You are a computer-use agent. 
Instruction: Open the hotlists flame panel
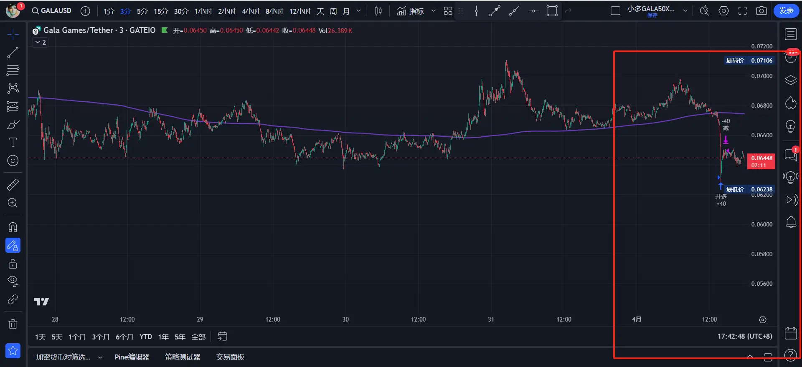tap(791, 103)
